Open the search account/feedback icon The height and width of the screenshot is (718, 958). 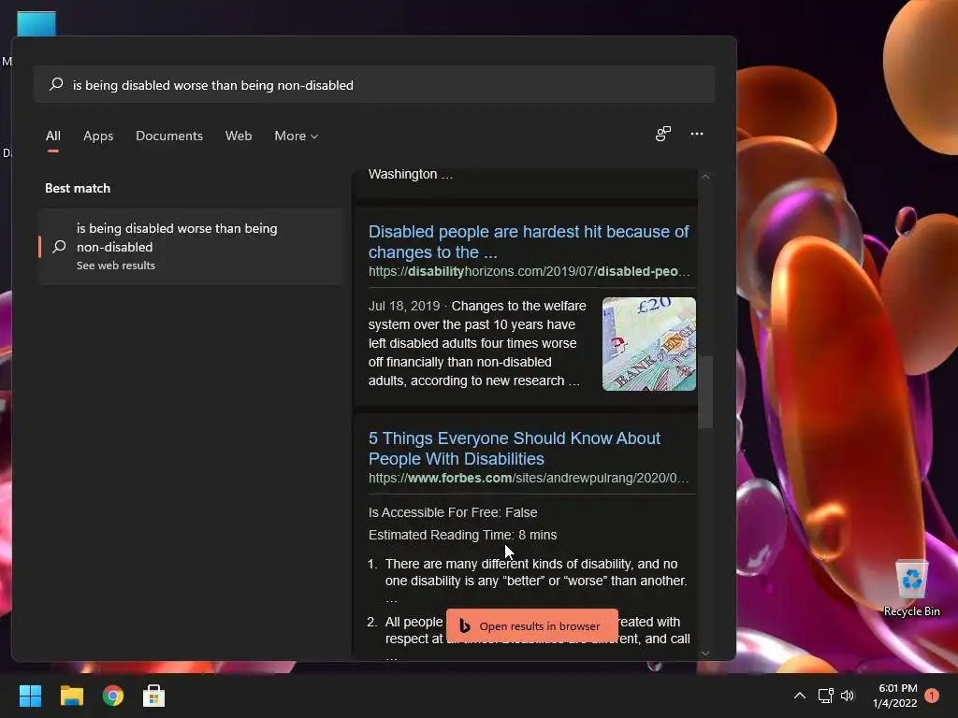tap(663, 134)
